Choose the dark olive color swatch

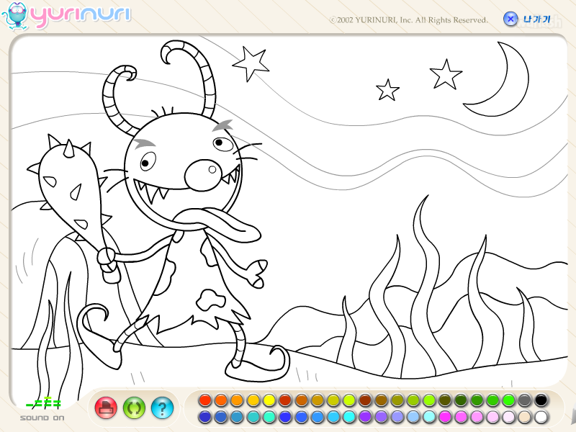tap(445, 400)
